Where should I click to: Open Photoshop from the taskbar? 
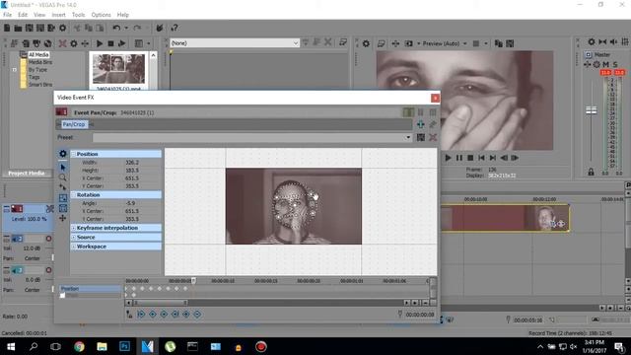pos(125,346)
